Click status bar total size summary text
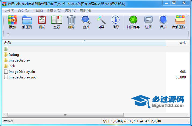This screenshot has height=126, width=192. (x=132, y=121)
